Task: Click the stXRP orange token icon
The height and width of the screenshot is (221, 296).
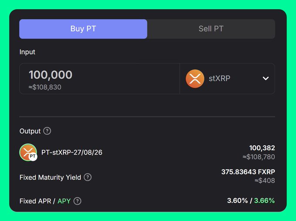Action: point(195,79)
